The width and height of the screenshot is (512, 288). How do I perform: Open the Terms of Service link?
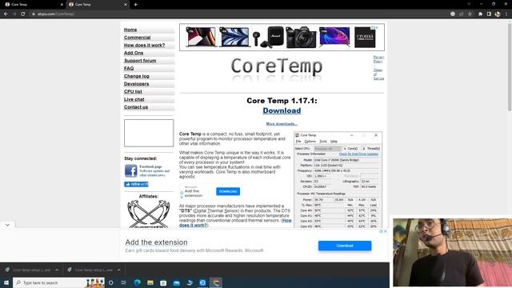click(x=378, y=74)
